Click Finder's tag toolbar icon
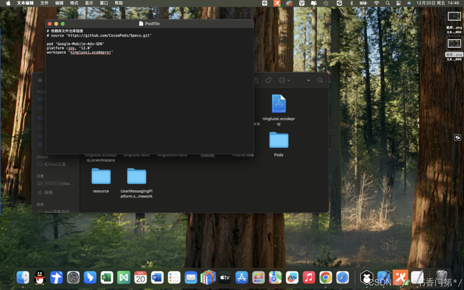464x290 pixels. [268, 80]
